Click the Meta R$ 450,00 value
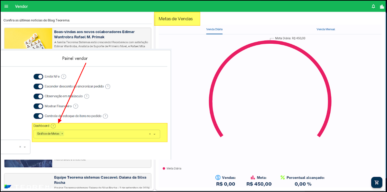 pyautogui.click(x=259, y=184)
